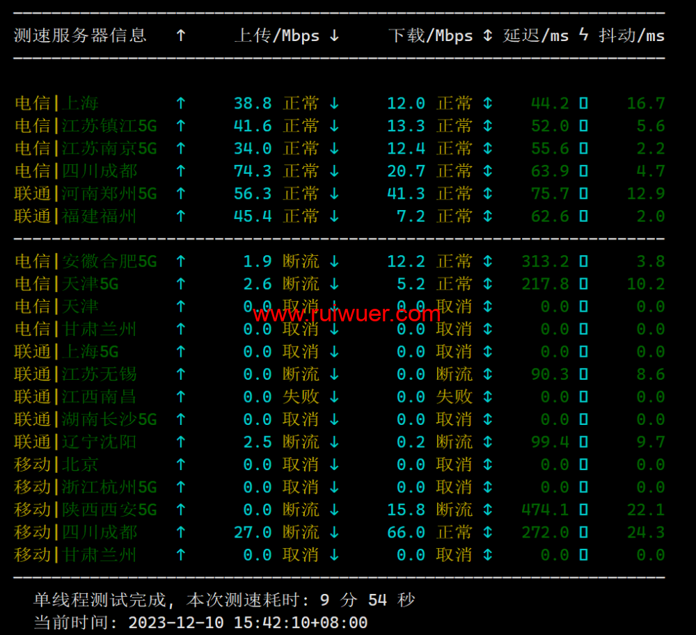Viewport: 696px width, 635px height.
Task: Click the 抖动/ms column header
Action: coord(631,35)
